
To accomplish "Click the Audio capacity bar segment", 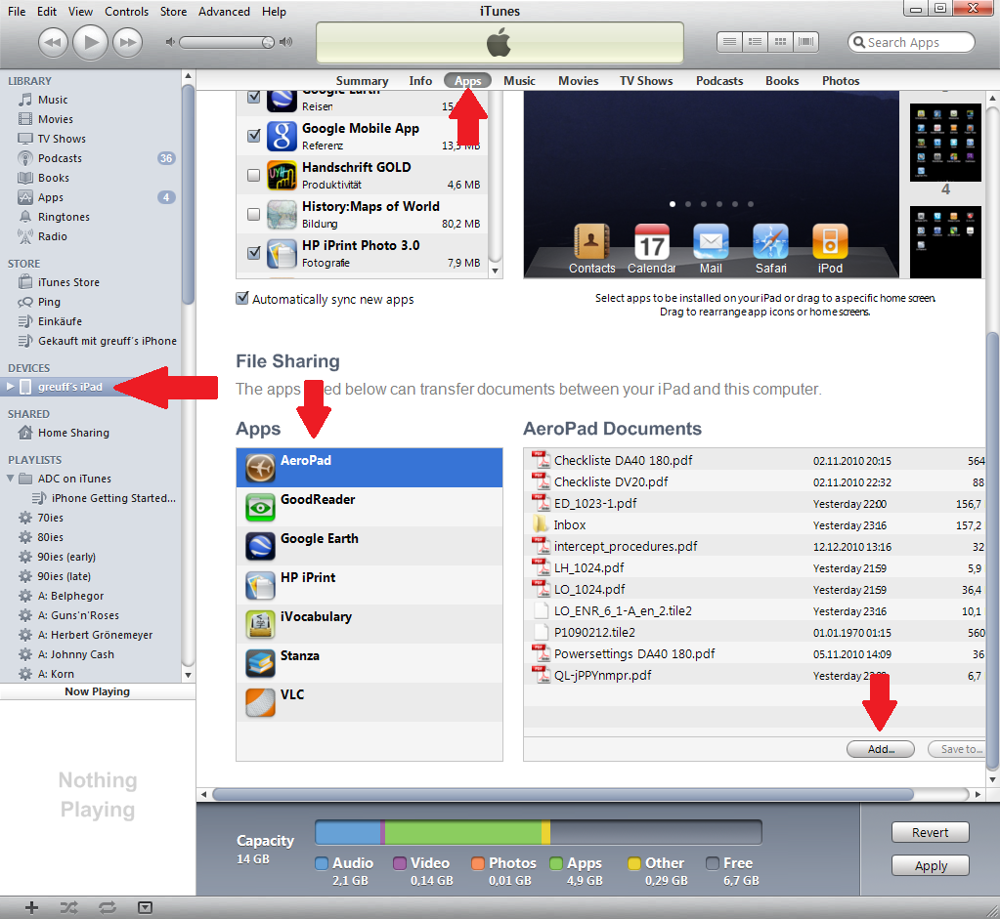I will click(x=348, y=832).
